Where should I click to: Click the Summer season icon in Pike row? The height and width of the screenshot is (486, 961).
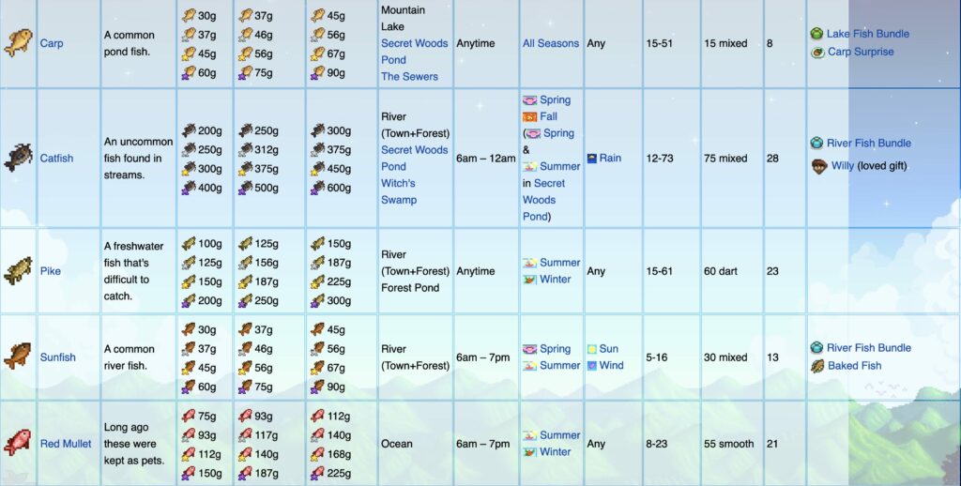(529, 263)
